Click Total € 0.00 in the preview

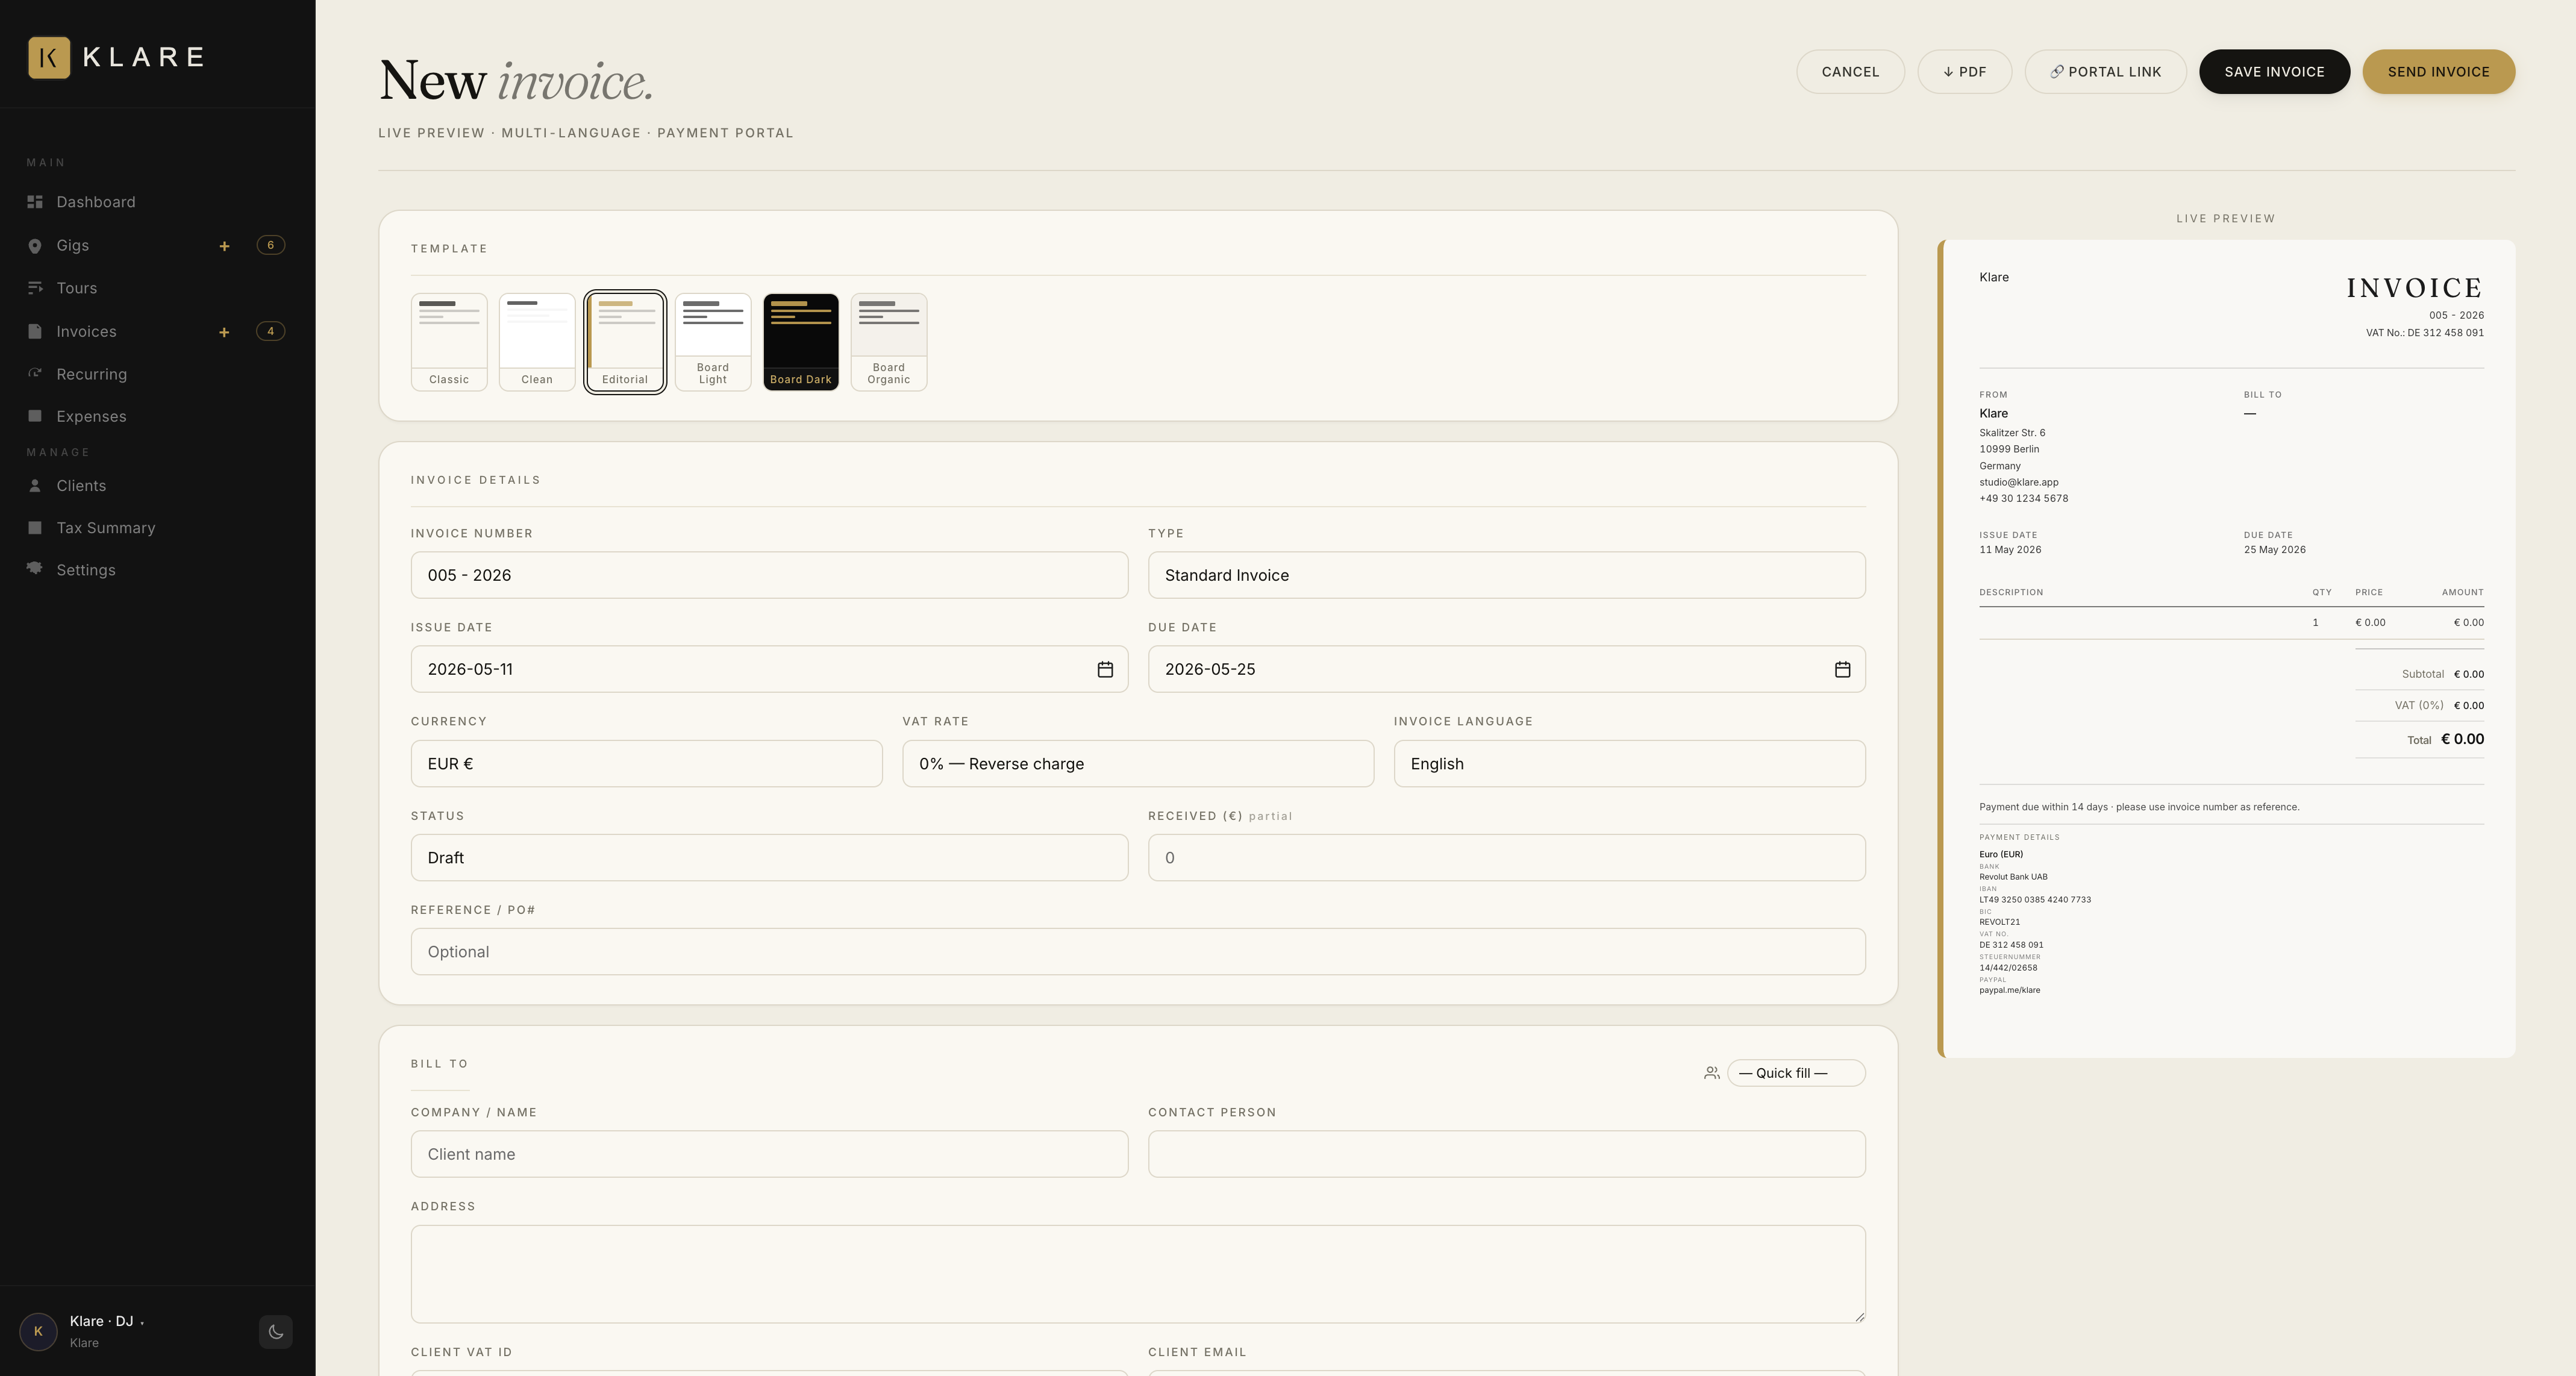pos(2445,739)
